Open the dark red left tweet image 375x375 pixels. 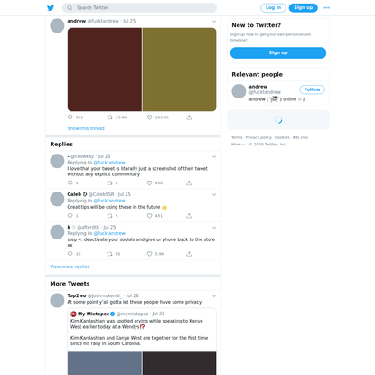click(x=105, y=70)
